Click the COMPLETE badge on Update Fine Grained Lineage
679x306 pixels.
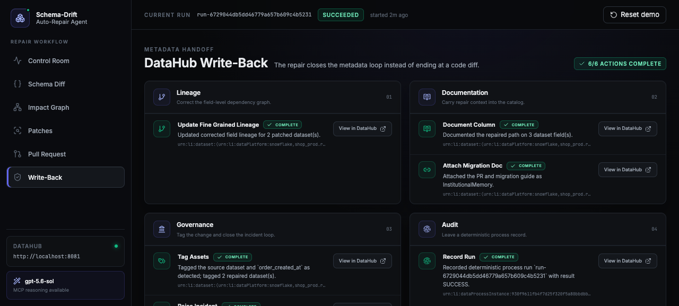pyautogui.click(x=282, y=125)
